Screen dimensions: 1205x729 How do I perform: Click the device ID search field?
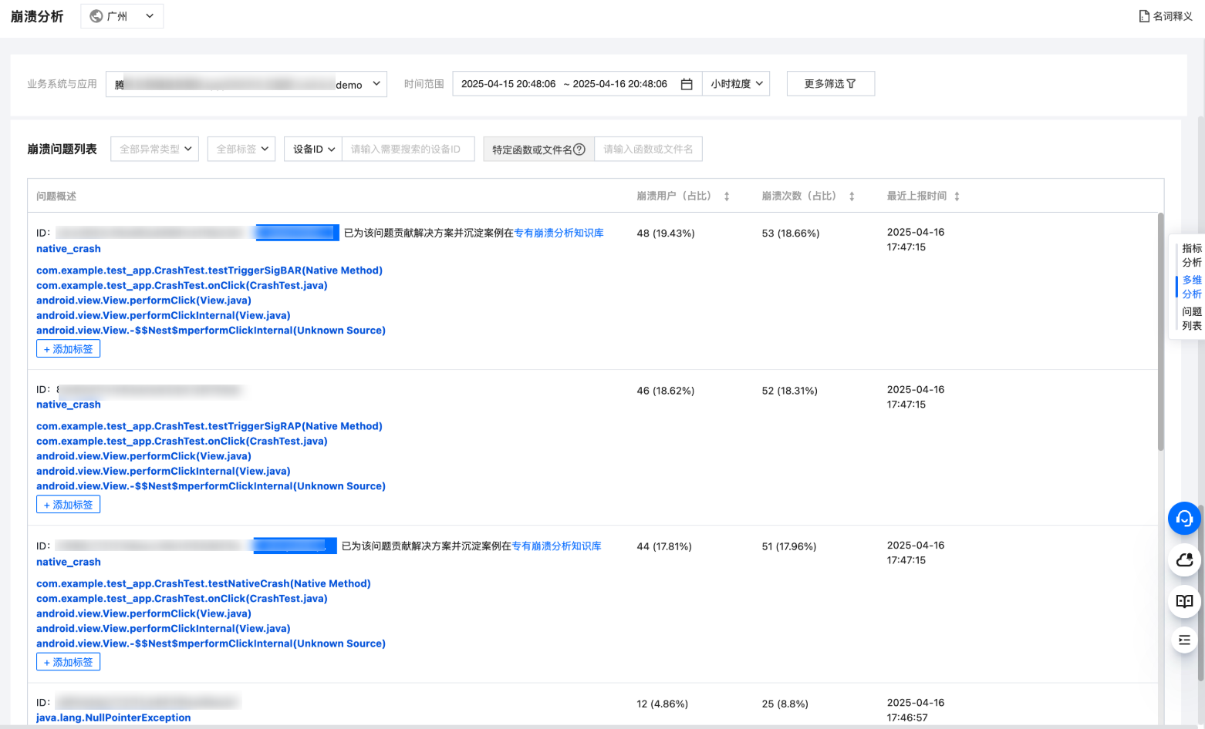[x=407, y=149]
